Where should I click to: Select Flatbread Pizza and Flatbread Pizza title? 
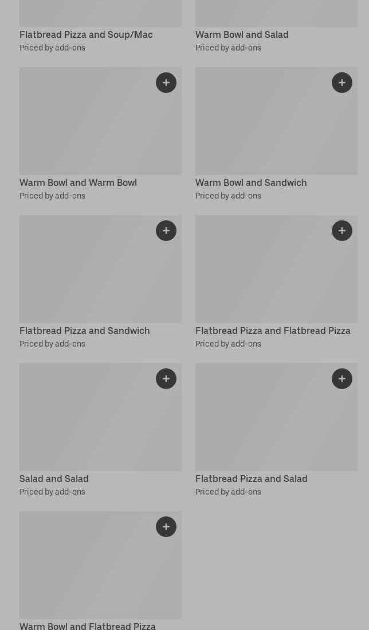[x=273, y=330]
